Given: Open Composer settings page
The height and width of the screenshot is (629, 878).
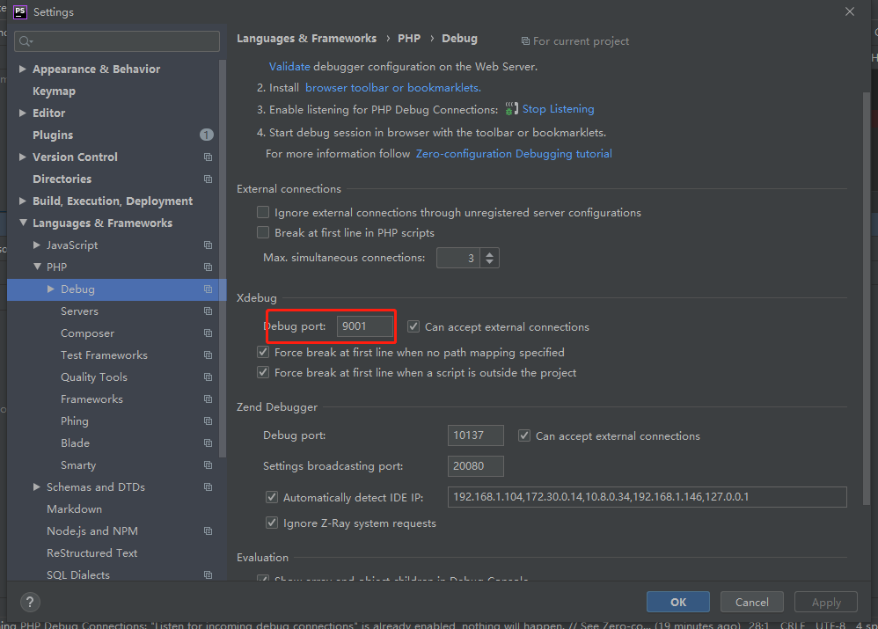Looking at the screenshot, I should click(87, 333).
